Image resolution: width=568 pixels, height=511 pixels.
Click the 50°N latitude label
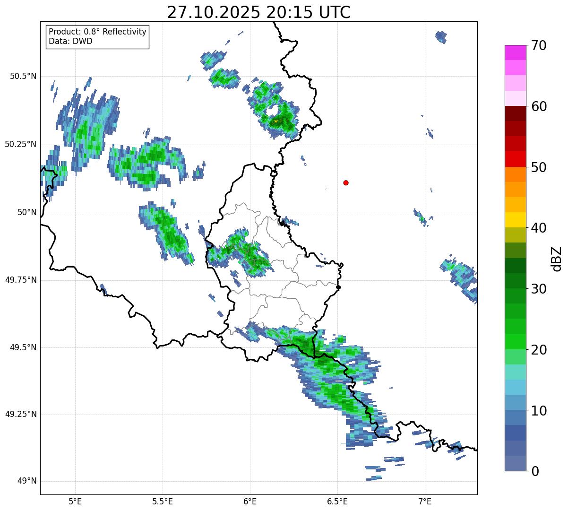[x=27, y=212]
